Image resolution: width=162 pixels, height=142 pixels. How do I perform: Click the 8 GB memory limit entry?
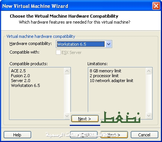(105, 71)
